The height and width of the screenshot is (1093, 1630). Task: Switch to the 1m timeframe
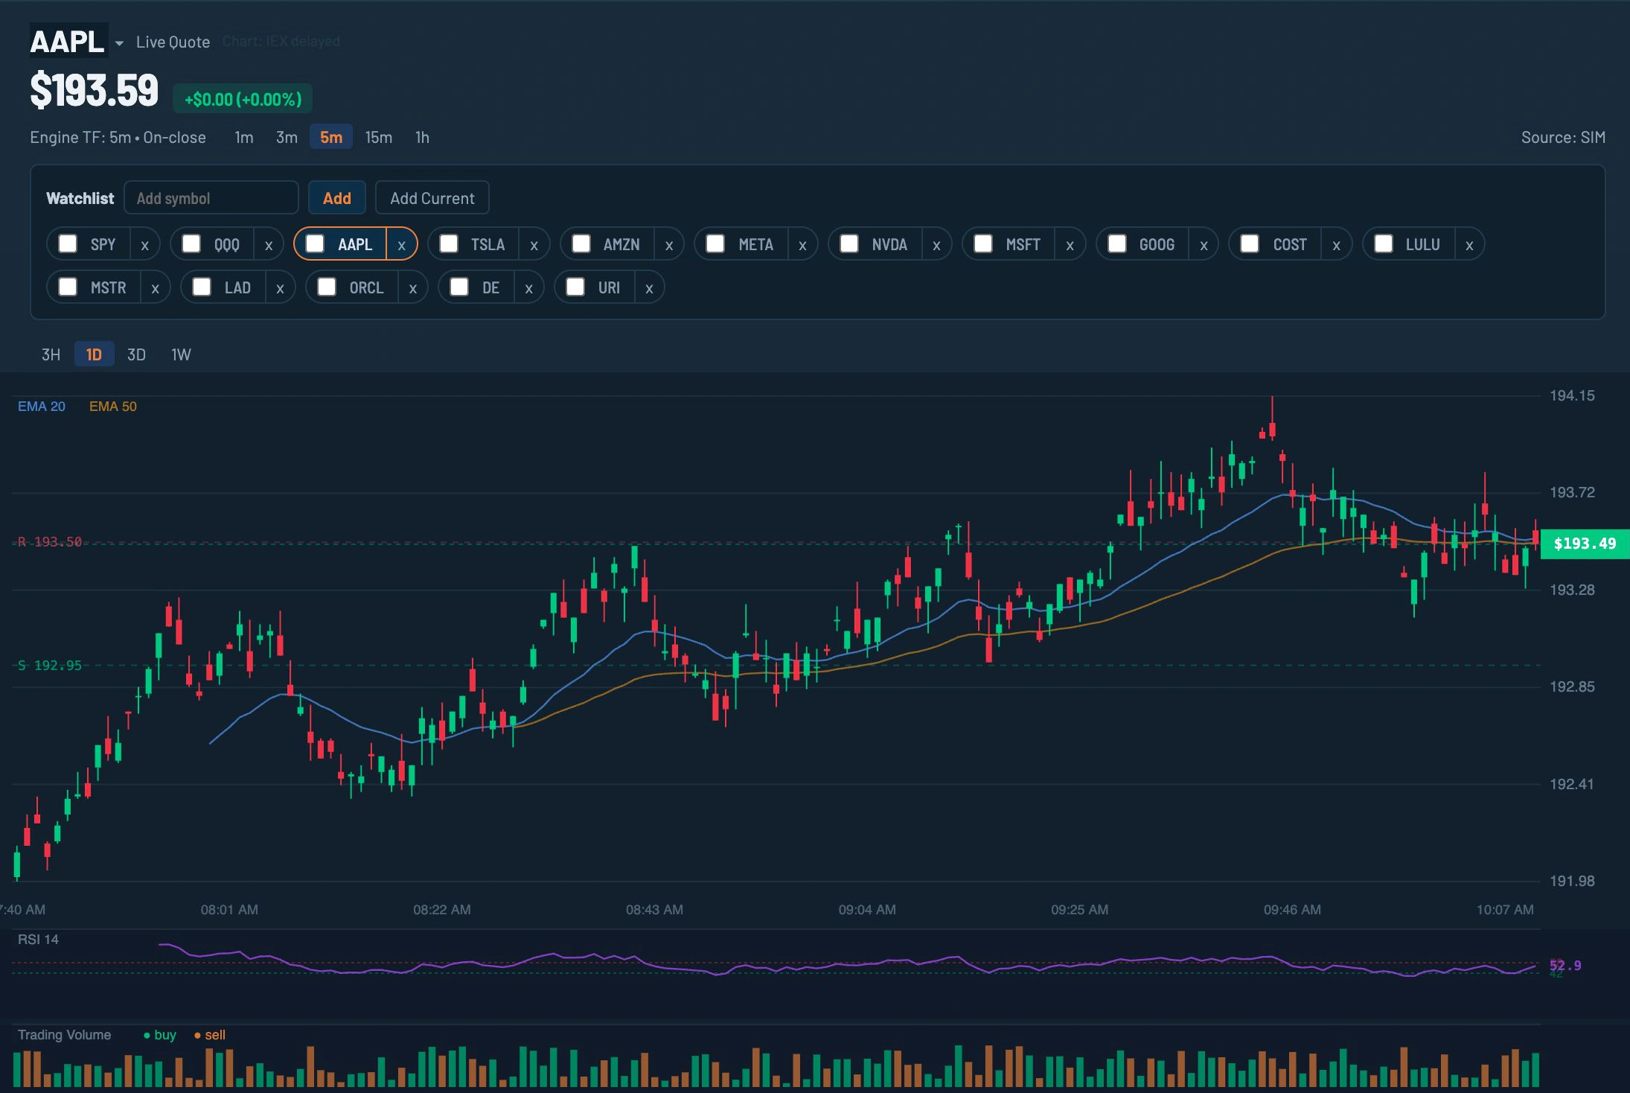243,137
